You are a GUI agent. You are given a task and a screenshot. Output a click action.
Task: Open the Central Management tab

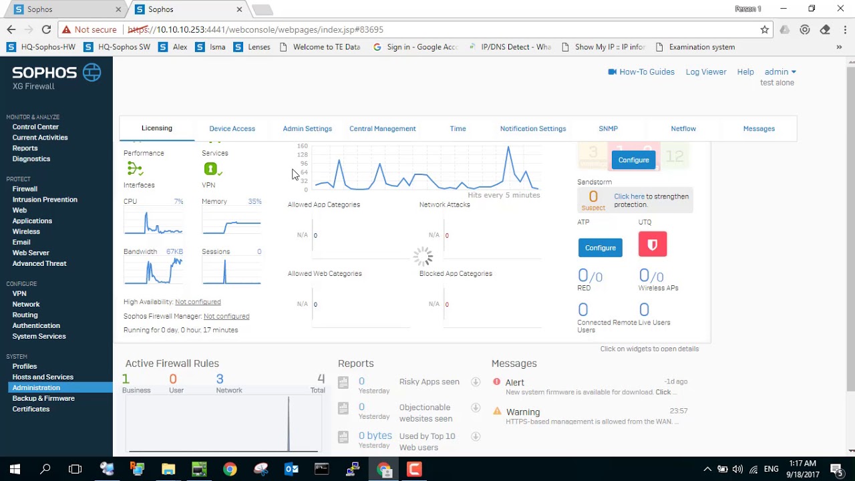[383, 128]
